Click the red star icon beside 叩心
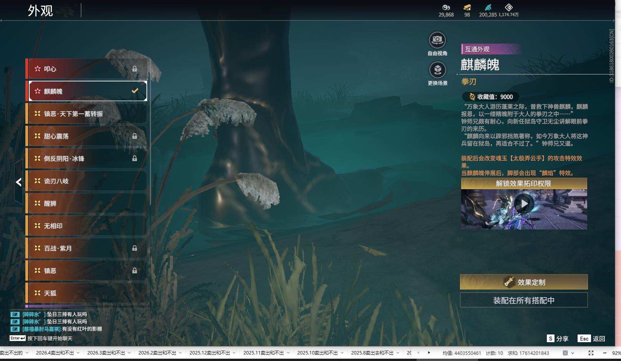Viewport: 621px width, 361px height. pyautogui.click(x=37, y=69)
